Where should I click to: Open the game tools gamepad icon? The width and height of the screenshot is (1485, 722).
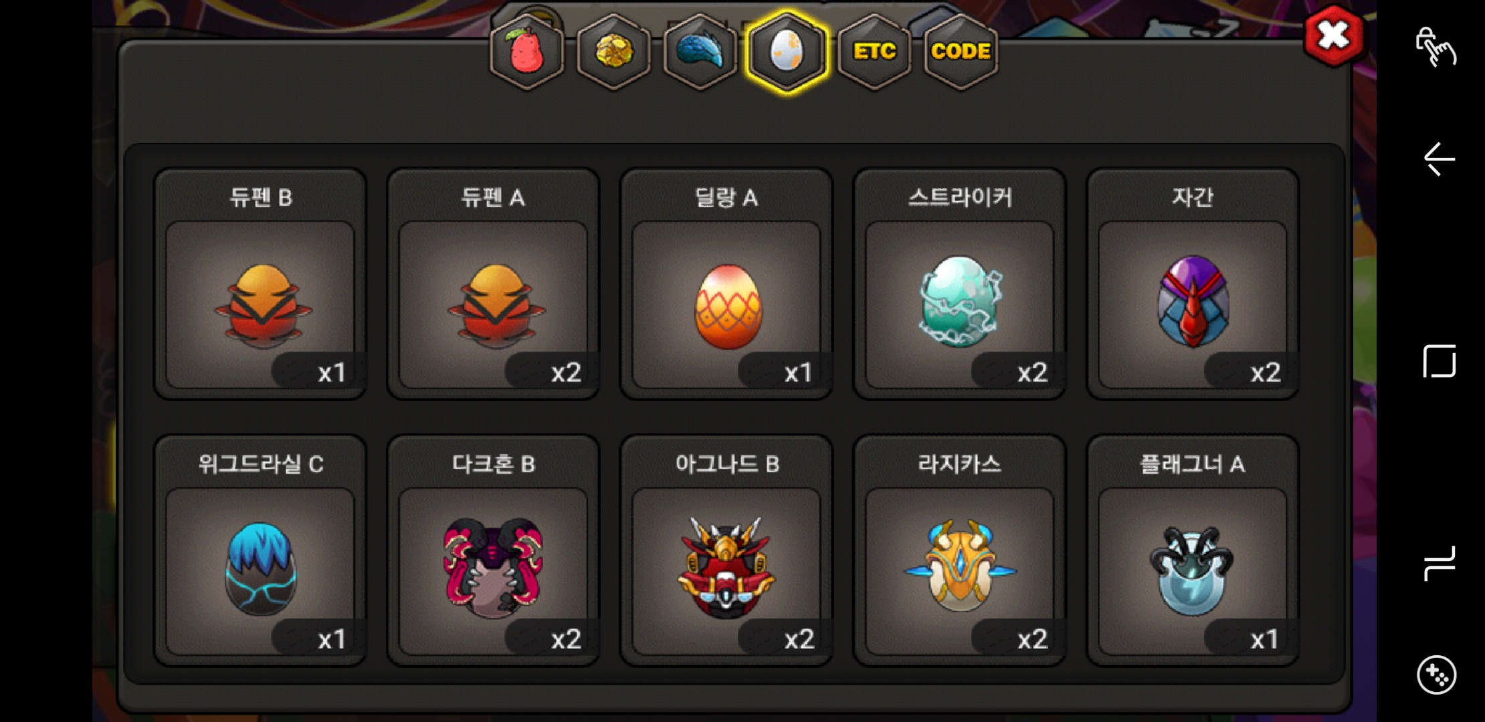coord(1436,675)
